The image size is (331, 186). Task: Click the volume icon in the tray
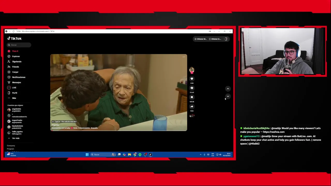pyautogui.click(x=220, y=155)
